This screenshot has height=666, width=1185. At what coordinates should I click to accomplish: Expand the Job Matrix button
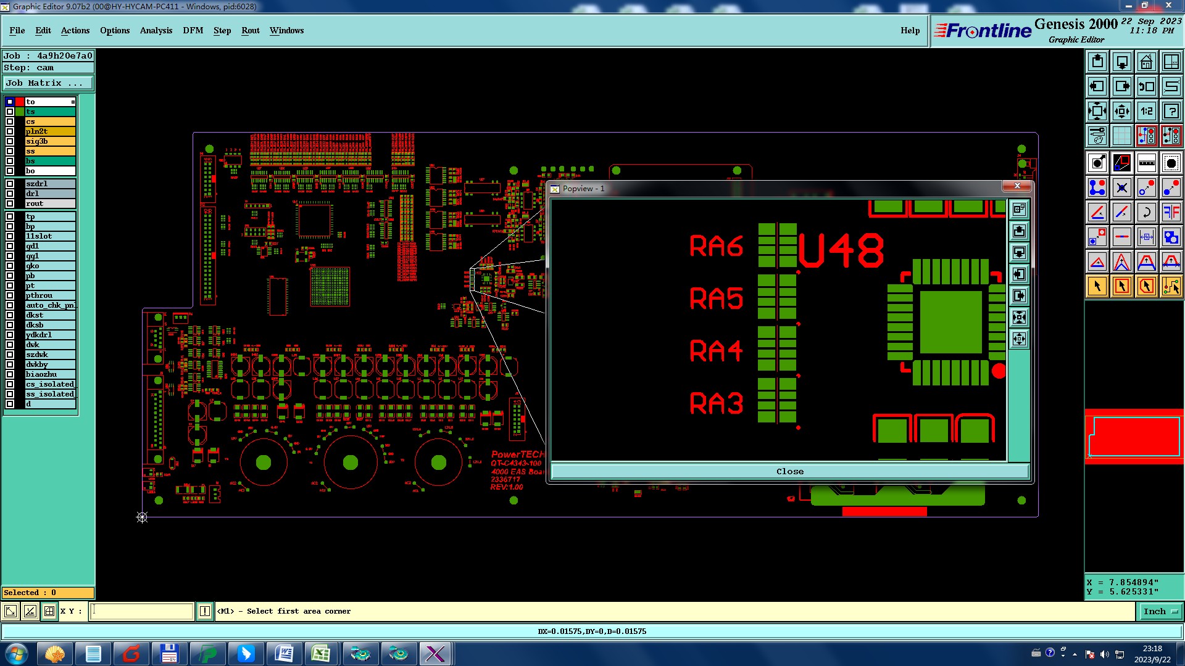click(48, 83)
